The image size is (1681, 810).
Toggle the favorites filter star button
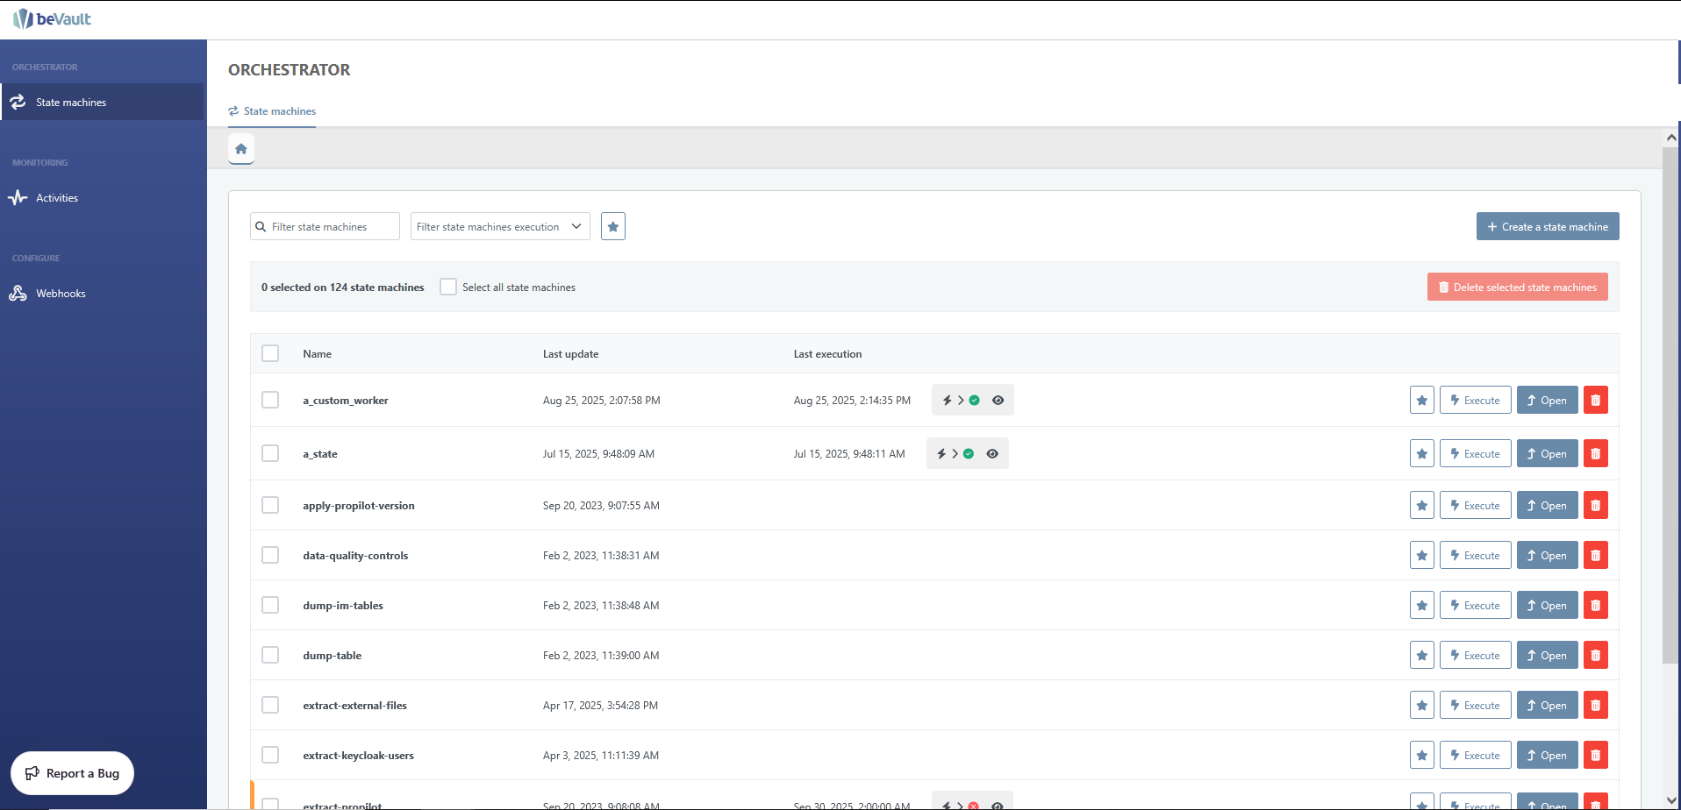point(613,227)
